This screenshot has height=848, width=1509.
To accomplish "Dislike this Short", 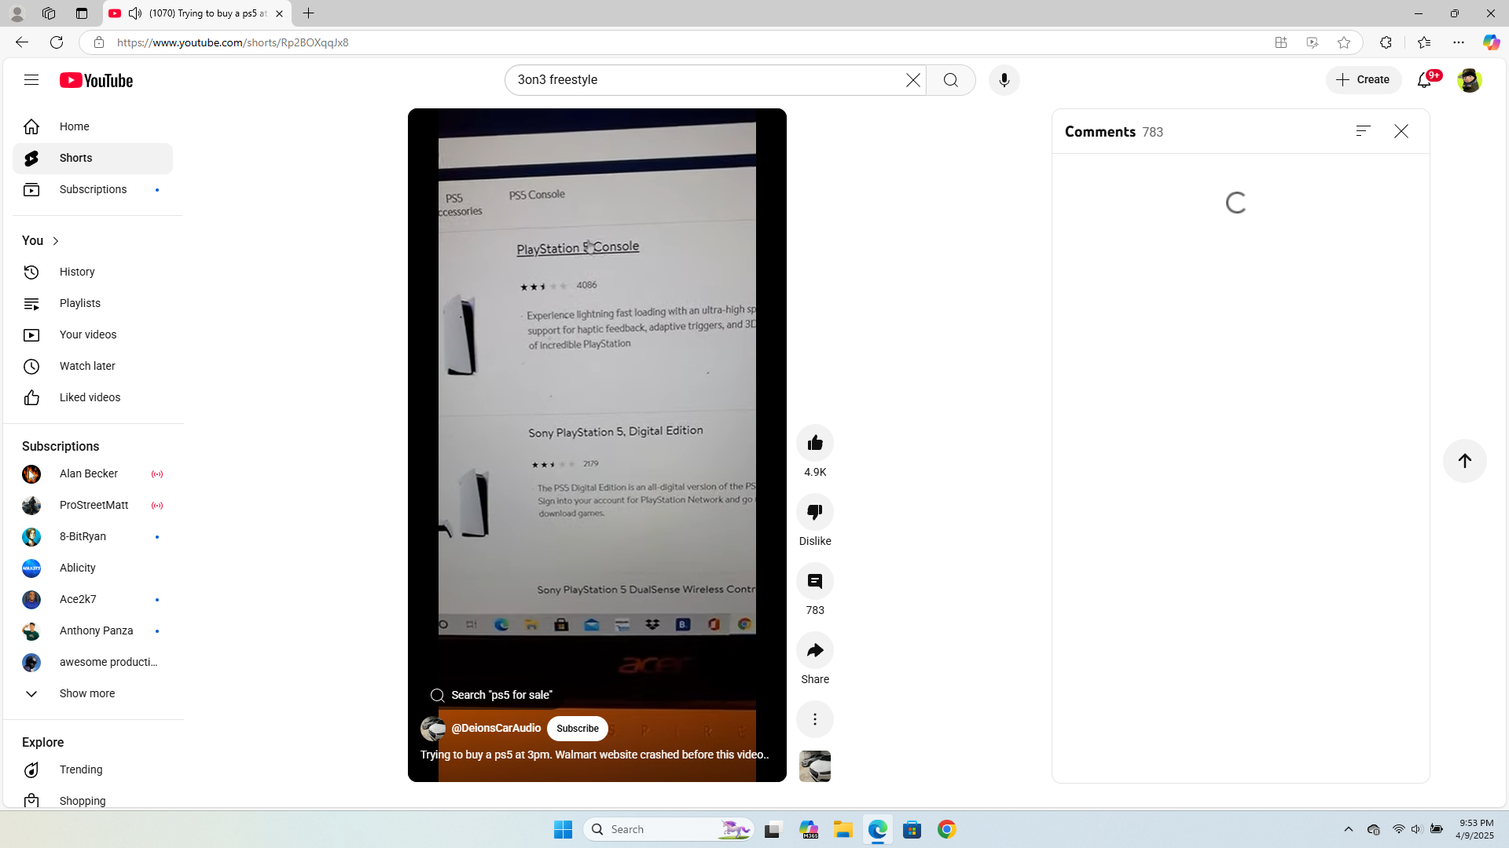I will pos(815,512).
